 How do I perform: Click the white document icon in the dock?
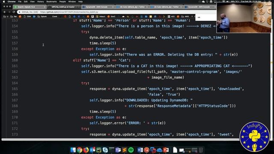point(175,150)
